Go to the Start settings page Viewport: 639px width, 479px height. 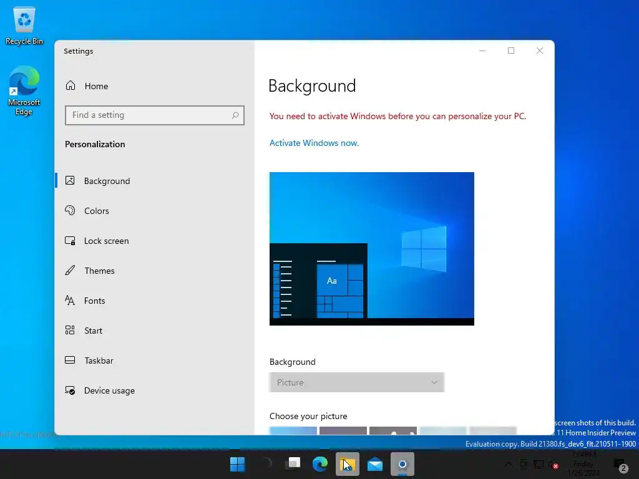pyautogui.click(x=155, y=331)
